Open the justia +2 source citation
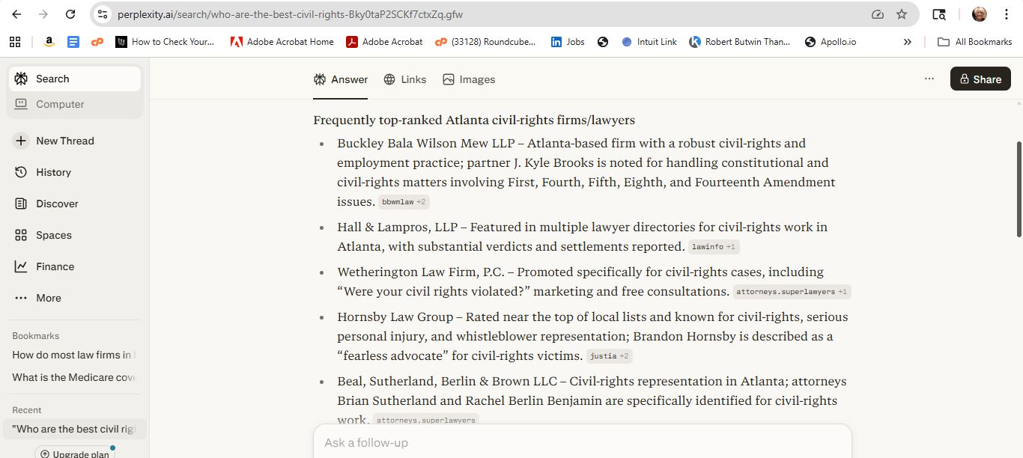 [610, 356]
